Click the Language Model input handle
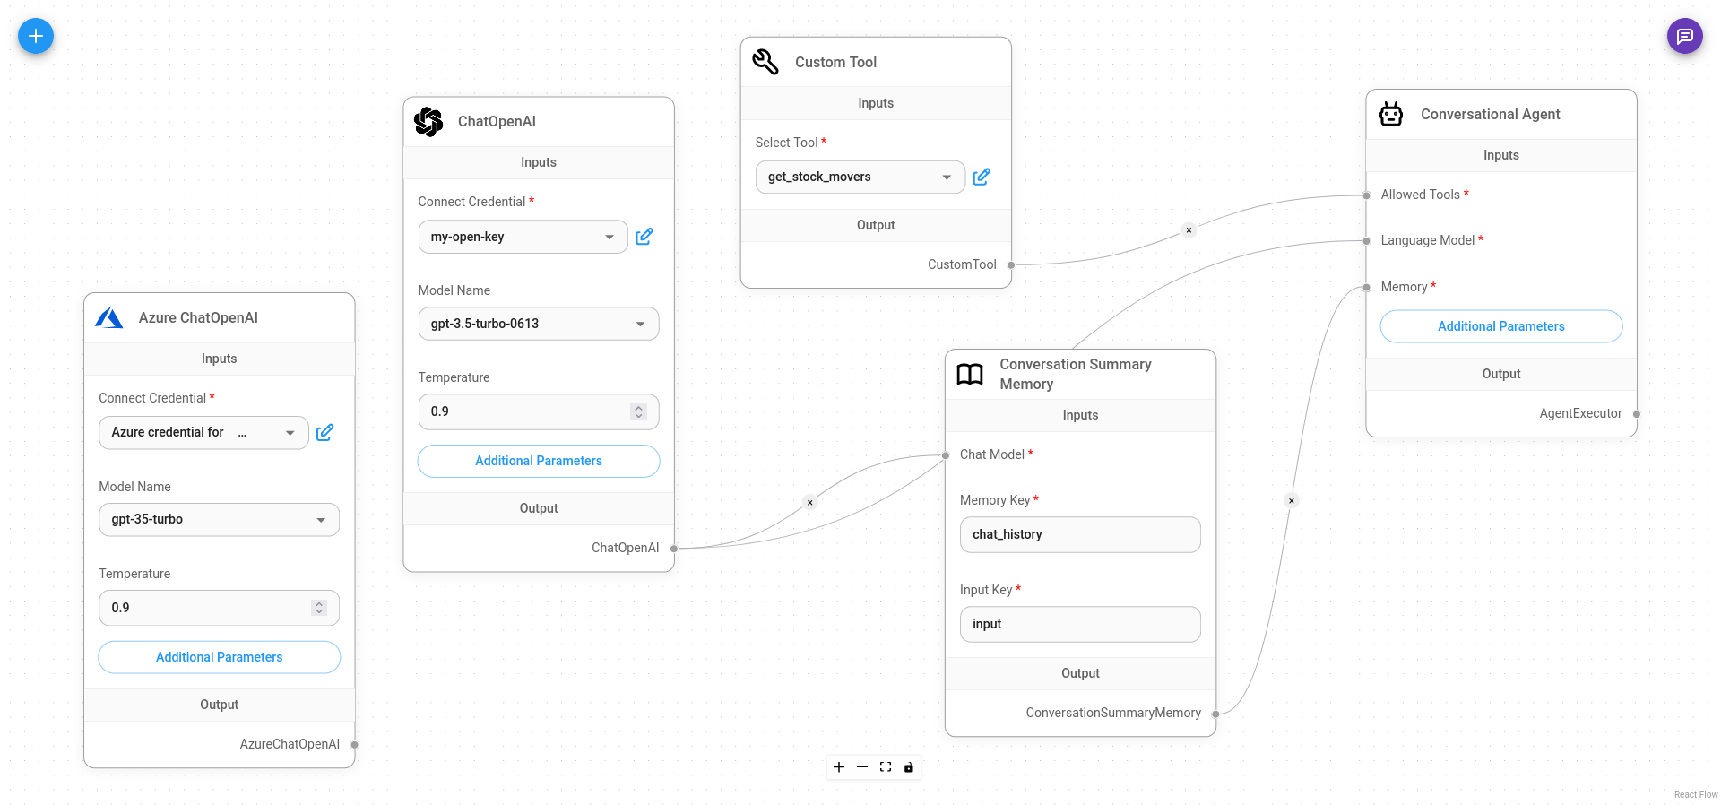The height and width of the screenshot is (805, 1721). (x=1366, y=241)
